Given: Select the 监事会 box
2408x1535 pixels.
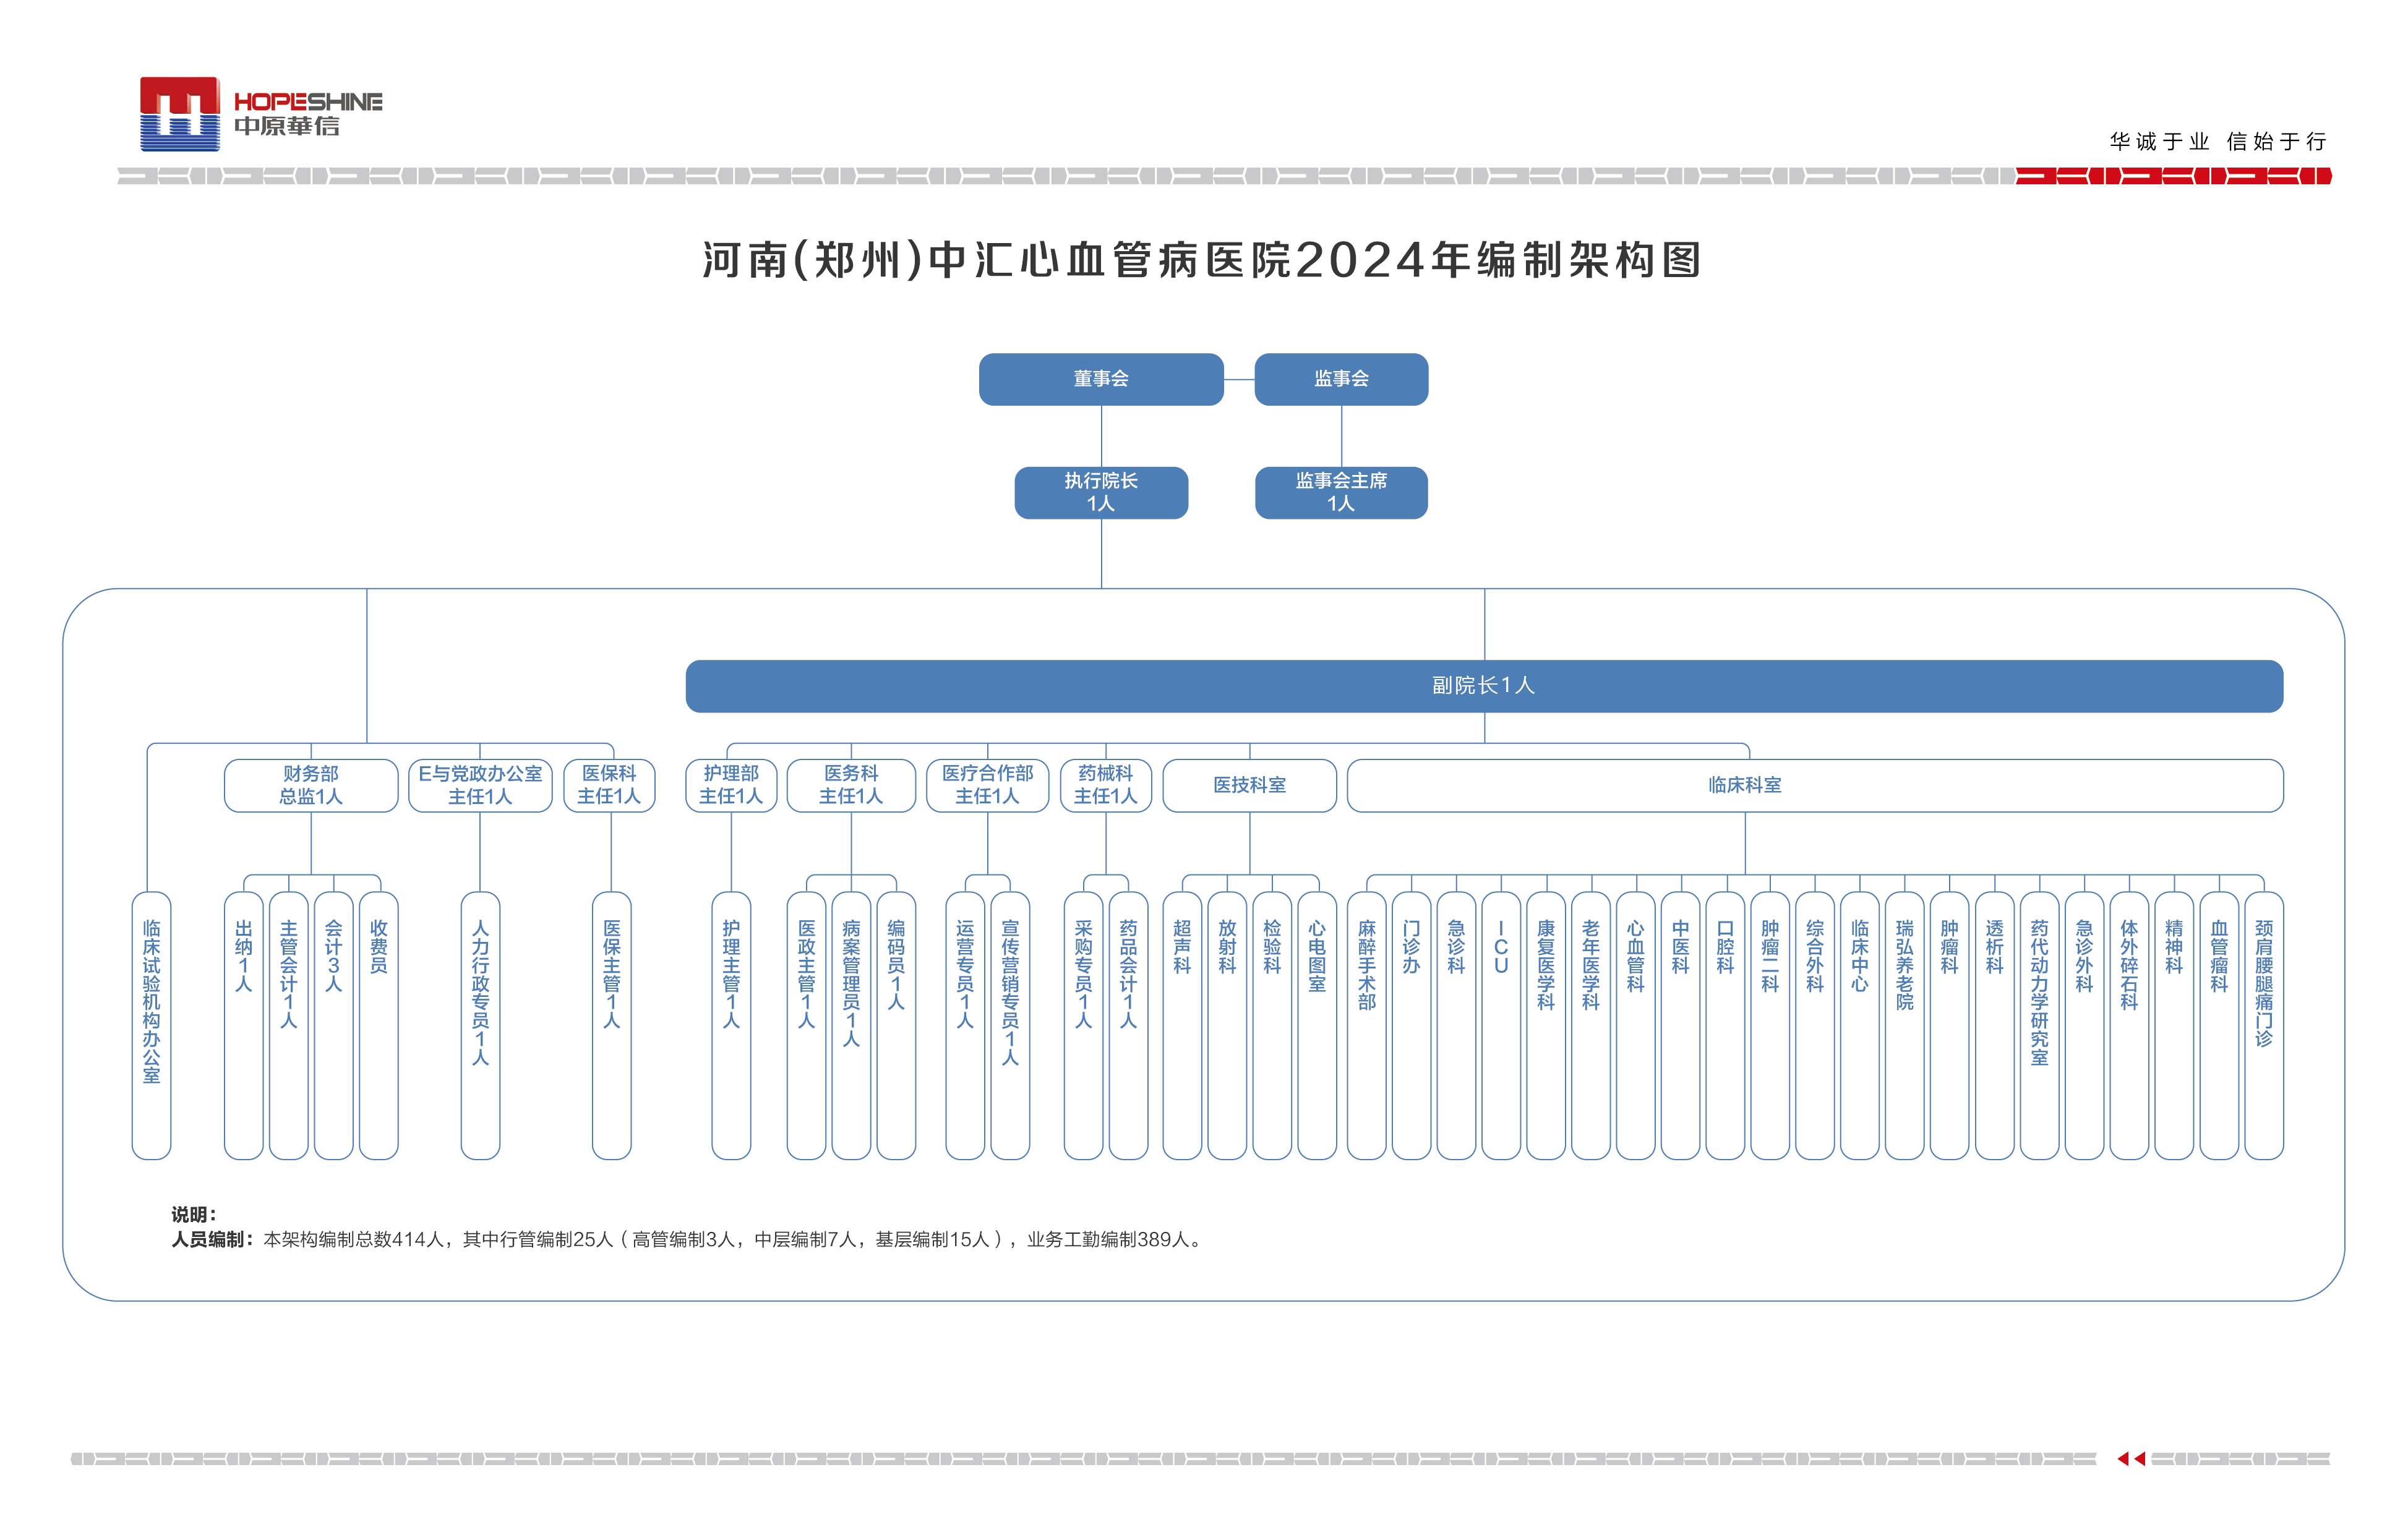Looking at the screenshot, I should click(x=1341, y=379).
